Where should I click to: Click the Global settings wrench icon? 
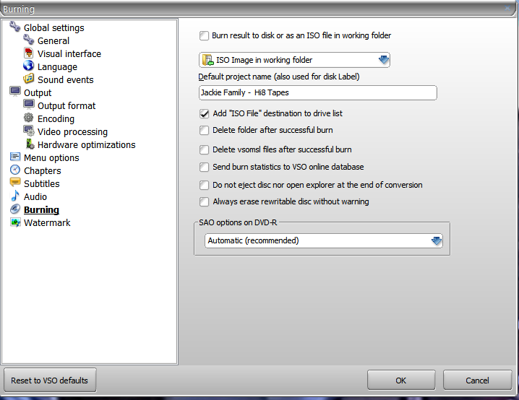(x=15, y=27)
